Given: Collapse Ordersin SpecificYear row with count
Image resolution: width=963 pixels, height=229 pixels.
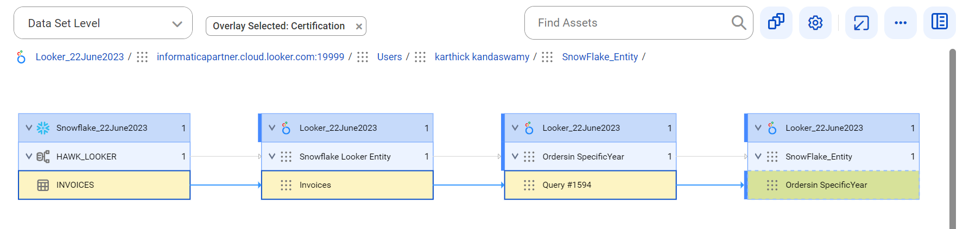Looking at the screenshot, I should coord(515,156).
